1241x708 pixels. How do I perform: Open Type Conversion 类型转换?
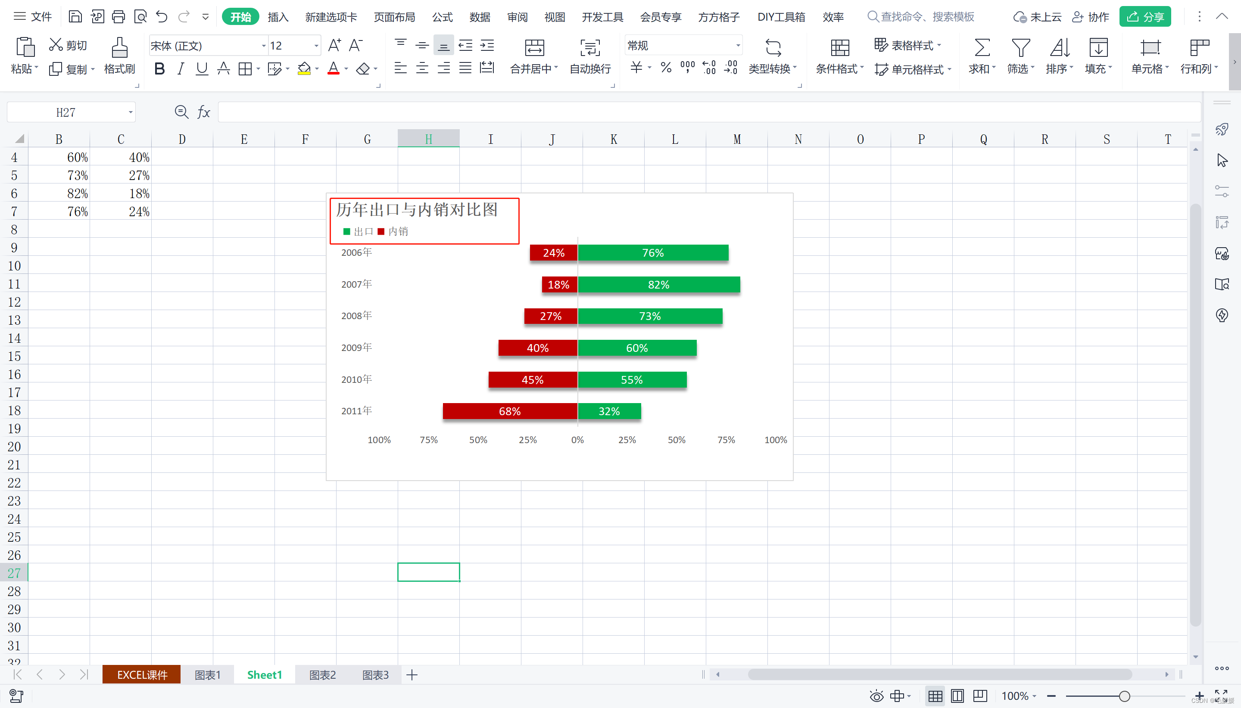pos(773,56)
